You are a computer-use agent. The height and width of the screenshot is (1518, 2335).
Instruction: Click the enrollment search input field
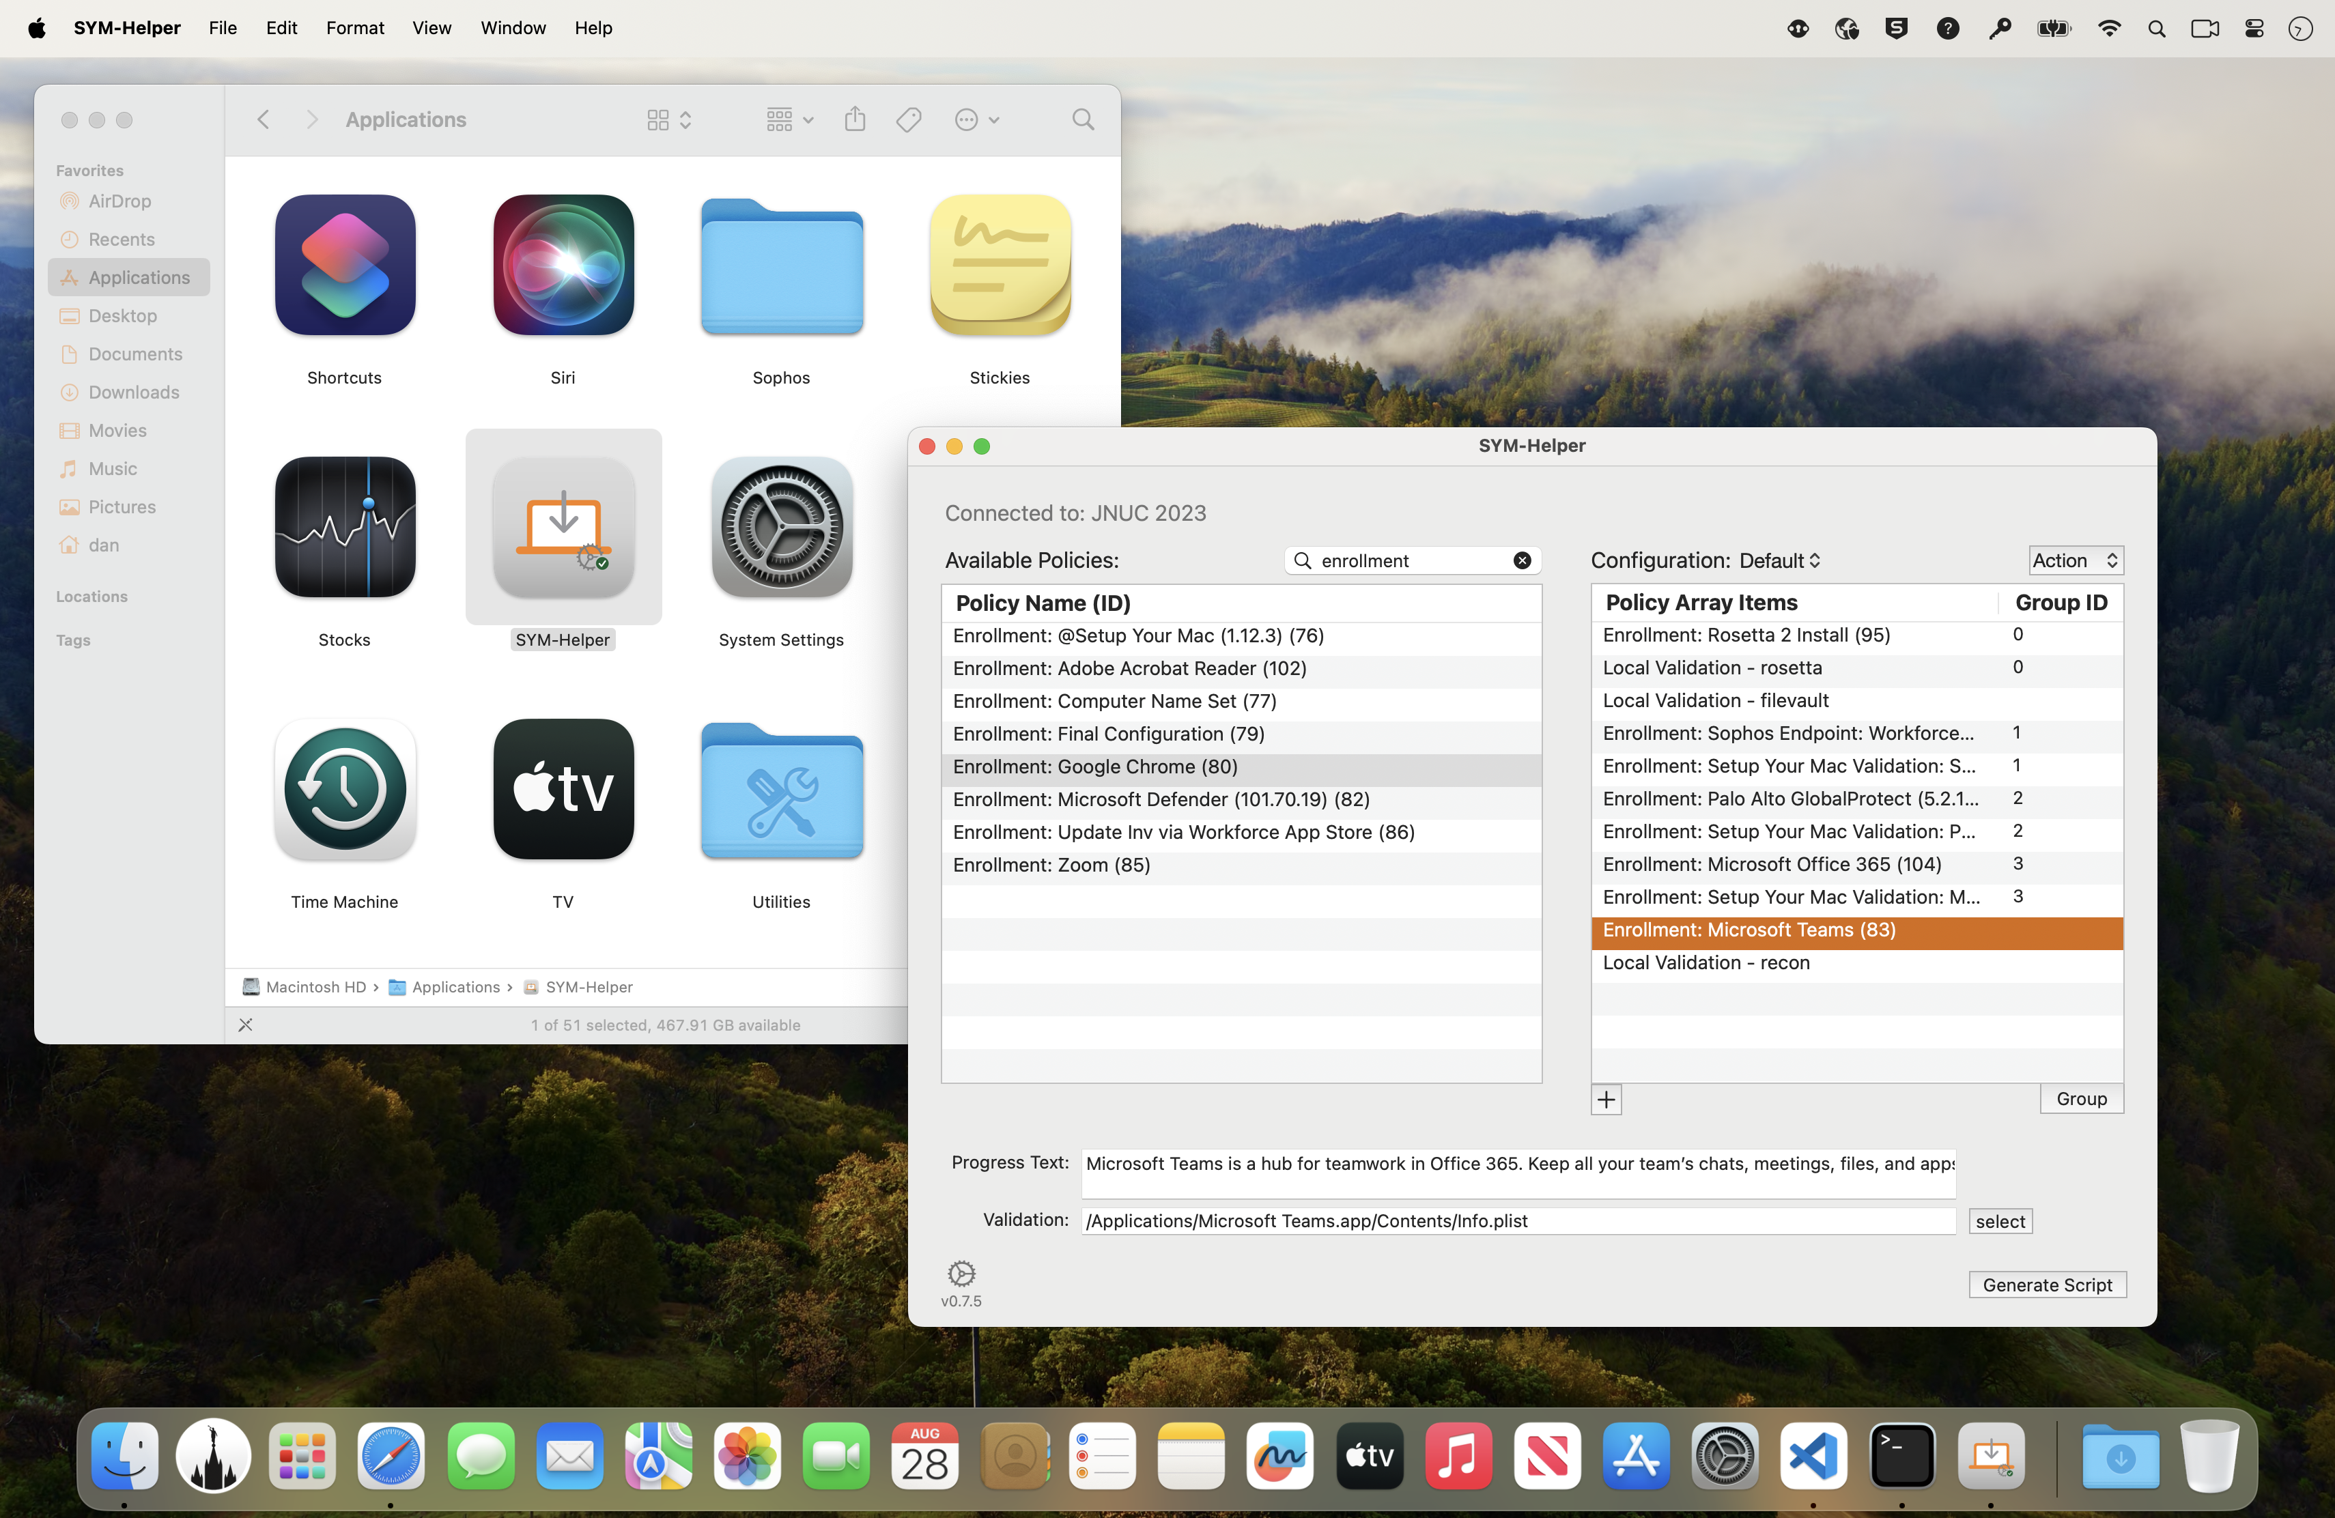click(x=1413, y=560)
